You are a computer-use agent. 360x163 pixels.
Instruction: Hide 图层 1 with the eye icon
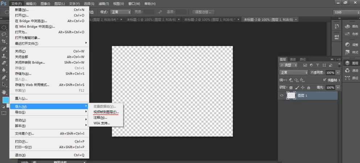tap(282, 96)
